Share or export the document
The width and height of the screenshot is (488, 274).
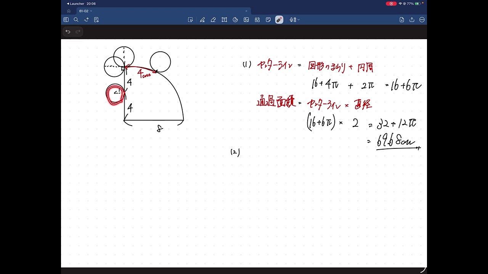coord(412,20)
